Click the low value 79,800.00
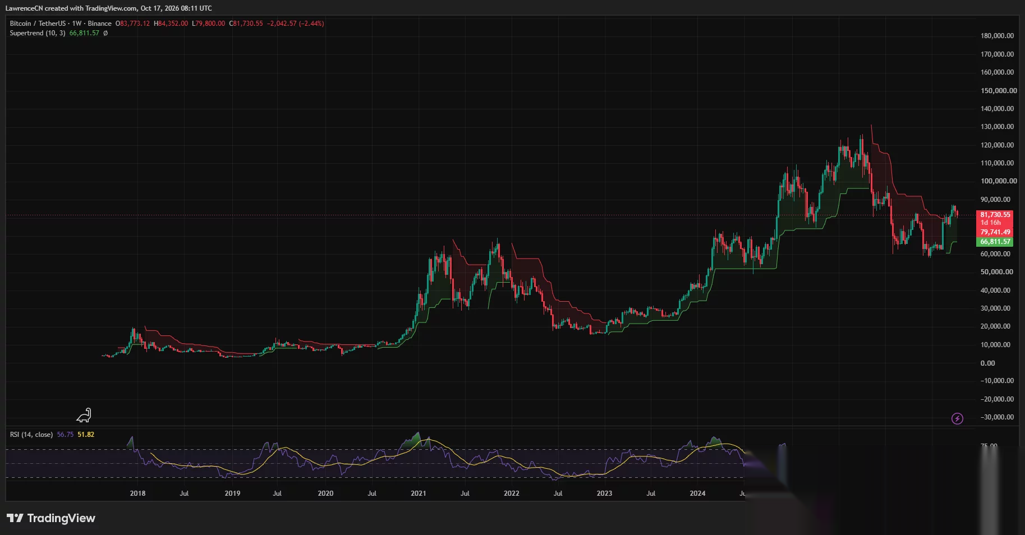The height and width of the screenshot is (535, 1025). pyautogui.click(x=210, y=24)
